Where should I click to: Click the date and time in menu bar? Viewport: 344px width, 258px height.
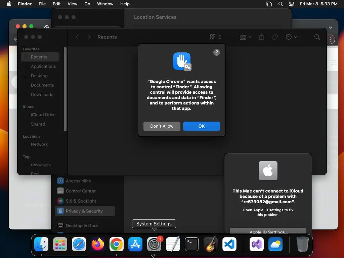[318, 4]
